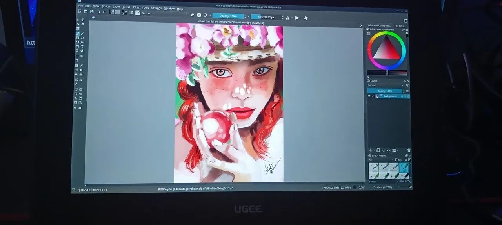This screenshot has height=225, width=502.
Task: Move layer up with arrow icon
Action: pyautogui.click(x=389, y=150)
